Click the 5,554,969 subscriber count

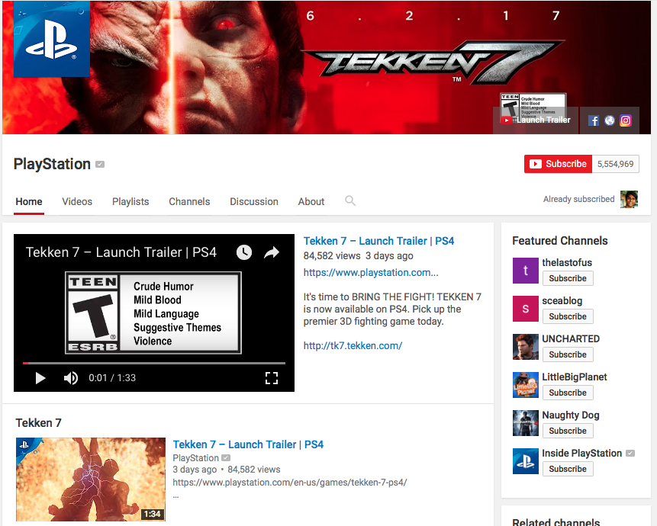tap(615, 164)
